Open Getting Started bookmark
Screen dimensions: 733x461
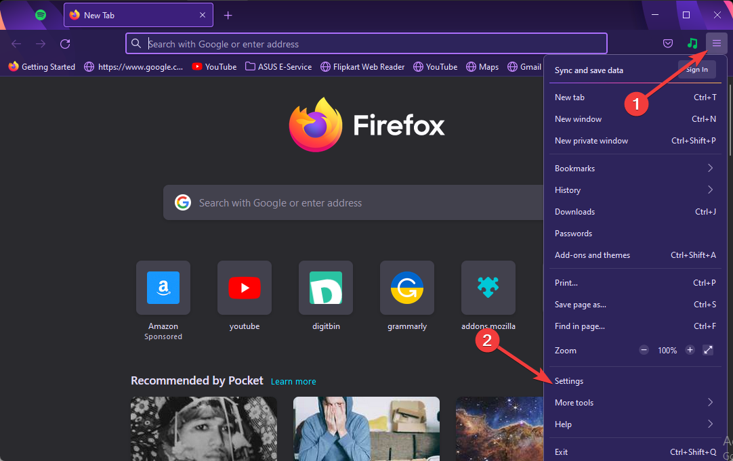pos(41,67)
